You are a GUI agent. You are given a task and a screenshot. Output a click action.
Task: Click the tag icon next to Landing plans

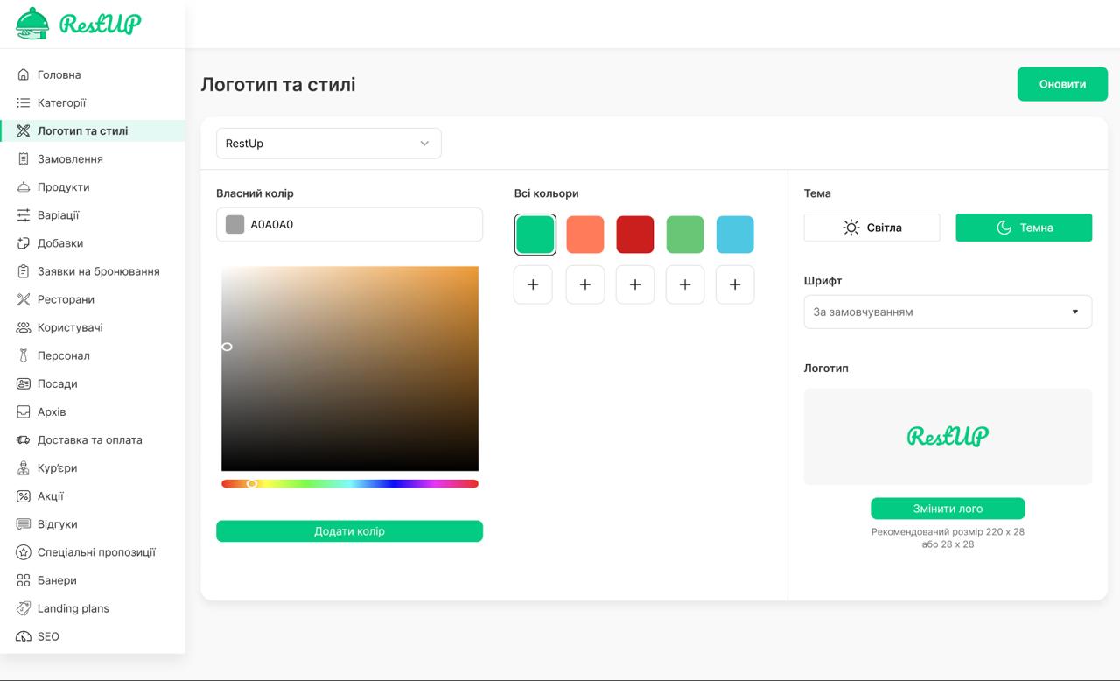pyautogui.click(x=24, y=608)
